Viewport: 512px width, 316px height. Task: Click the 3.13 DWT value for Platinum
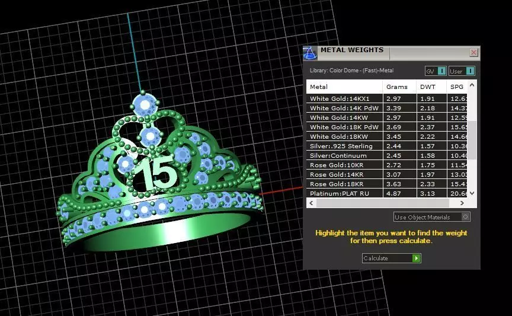[x=427, y=193]
